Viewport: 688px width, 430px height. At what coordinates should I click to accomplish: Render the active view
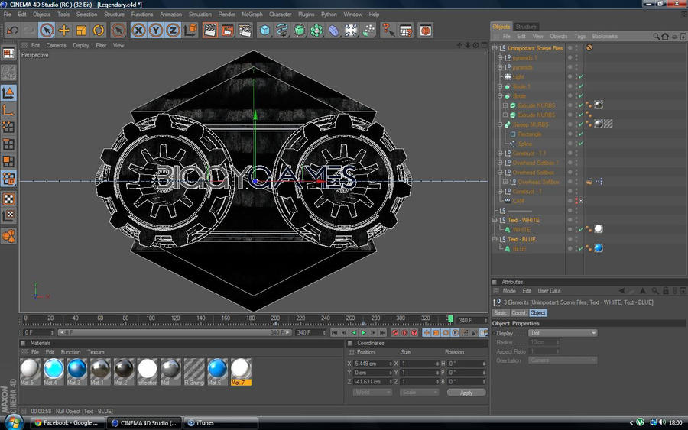pyautogui.click(x=210, y=31)
